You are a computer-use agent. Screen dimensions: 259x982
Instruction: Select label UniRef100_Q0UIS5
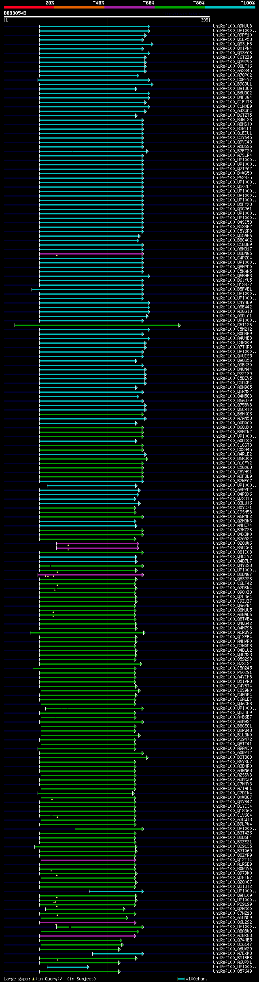pos(232,356)
